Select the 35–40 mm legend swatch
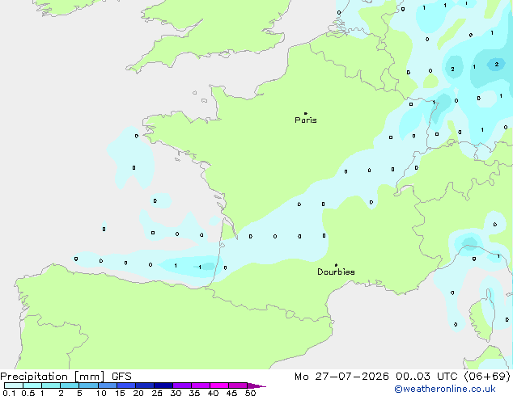Image resolution: width=513 pixels, height=396 pixels. pos(201,385)
